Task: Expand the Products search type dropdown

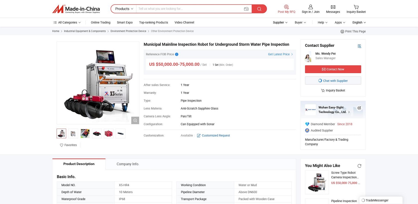Action: pyautogui.click(x=124, y=9)
